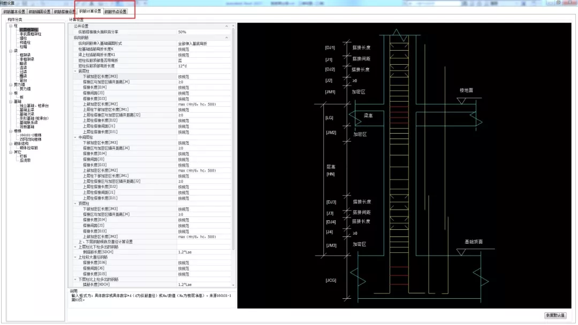Collapse the 梁 category in the tree
Viewport: 578px width, 325px height.
click(10, 51)
